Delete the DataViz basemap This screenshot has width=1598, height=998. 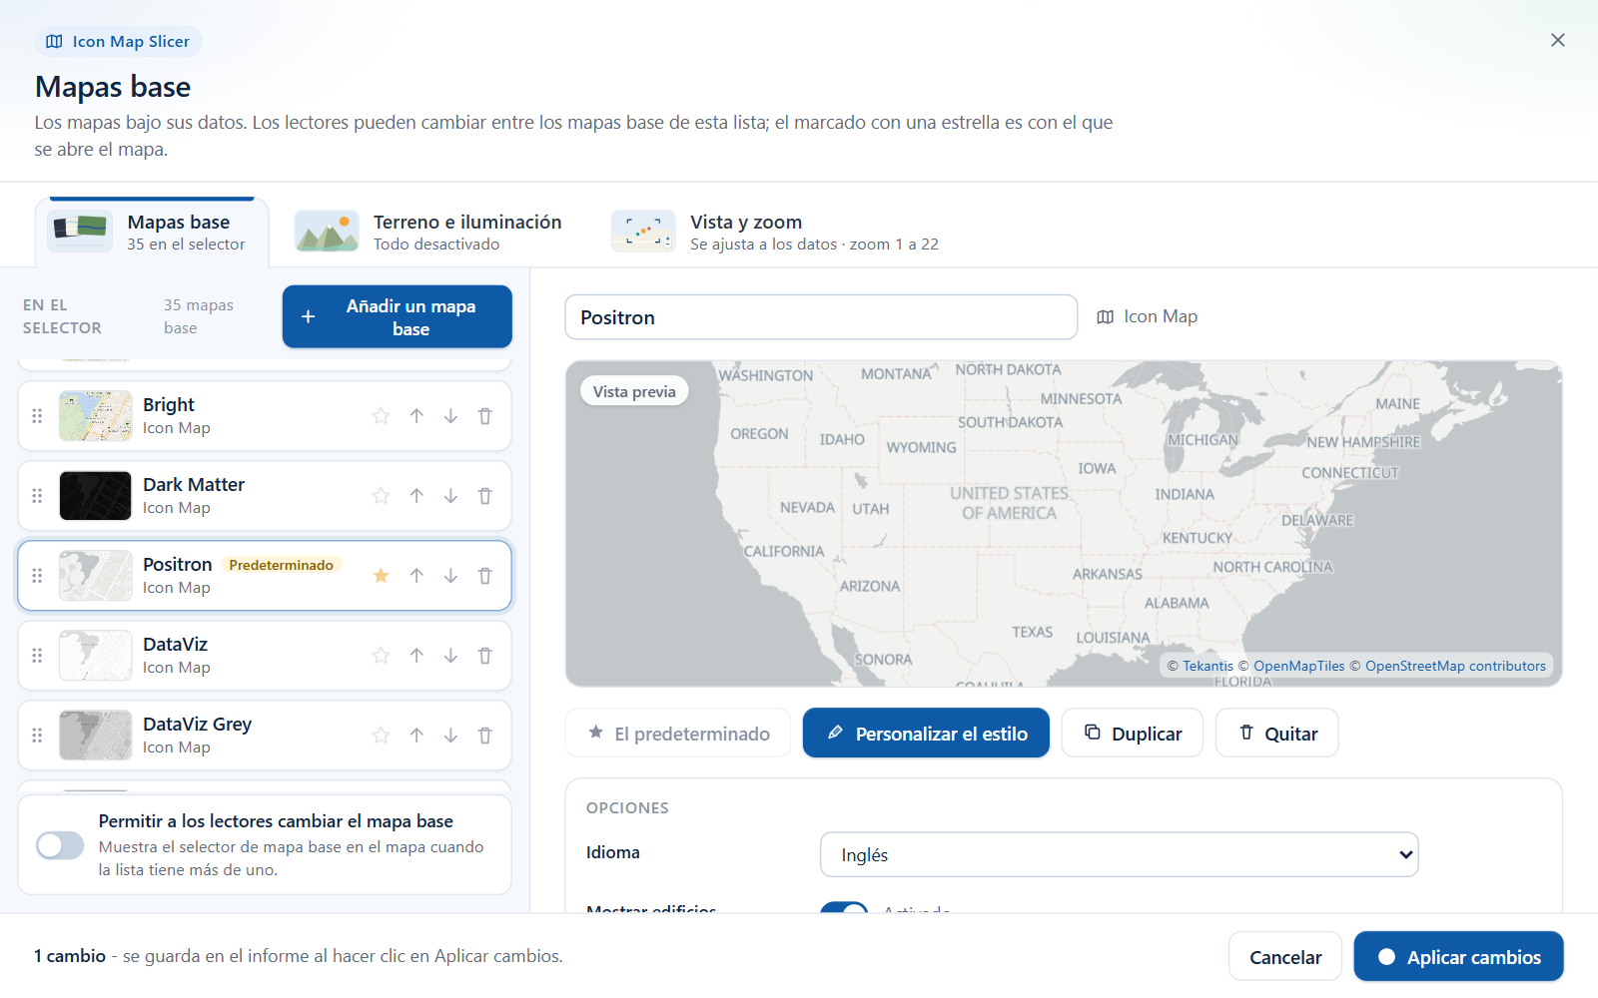(x=484, y=656)
